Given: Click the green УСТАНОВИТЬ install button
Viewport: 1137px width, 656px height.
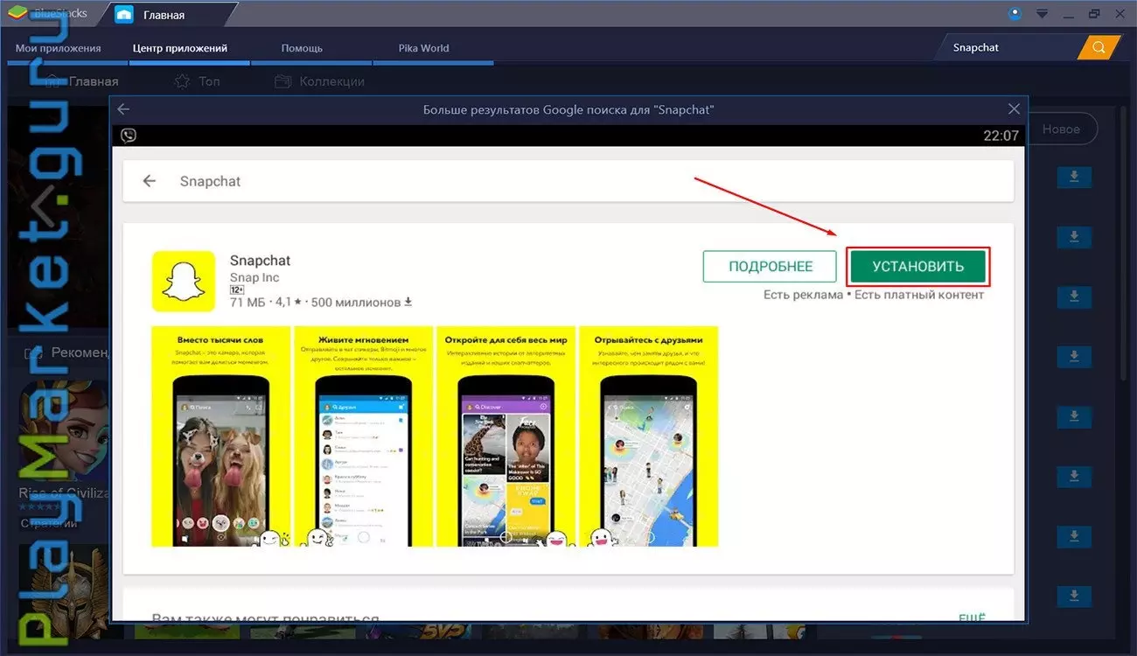Looking at the screenshot, I should [917, 267].
